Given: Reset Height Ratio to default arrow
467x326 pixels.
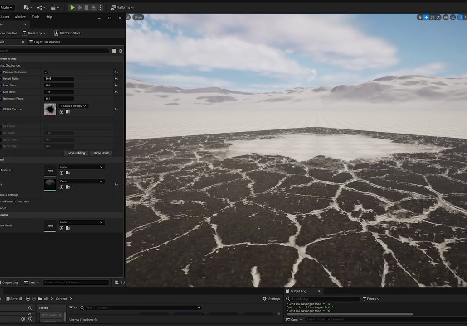Looking at the screenshot, I should [116, 79].
